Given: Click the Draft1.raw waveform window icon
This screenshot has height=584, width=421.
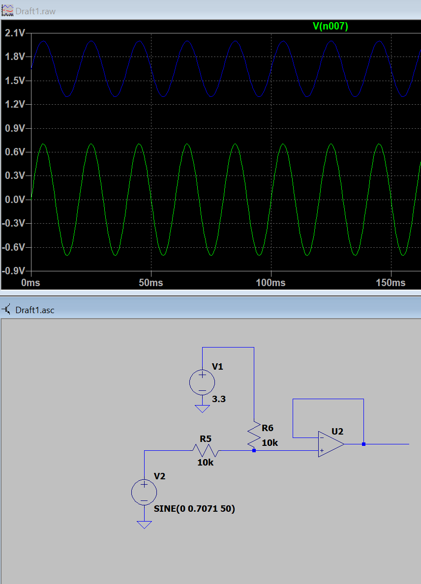Looking at the screenshot, I should coord(7,11).
